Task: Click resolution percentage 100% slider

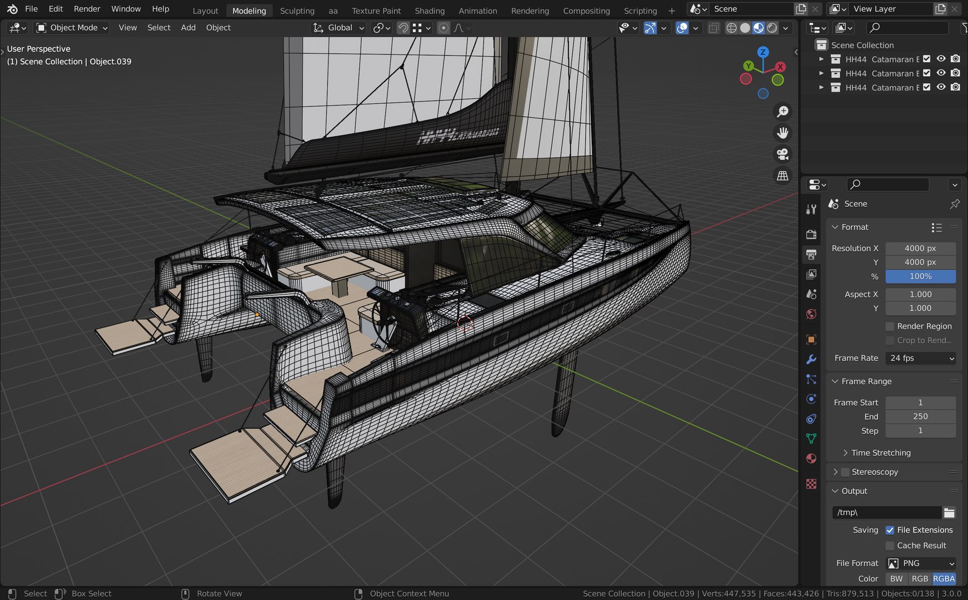Action: [921, 277]
